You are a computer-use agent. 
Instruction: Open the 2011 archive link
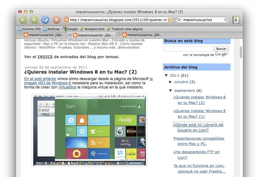174,75
